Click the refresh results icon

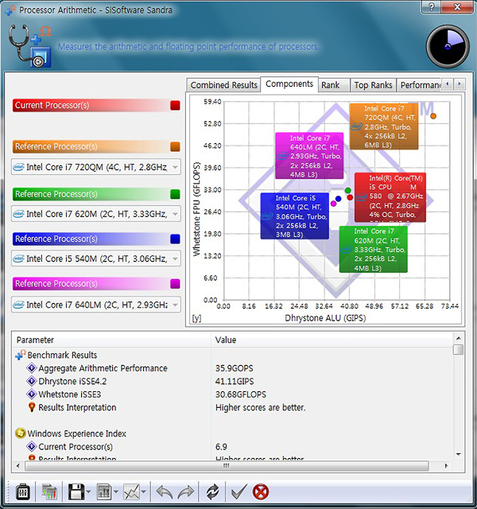tap(212, 492)
